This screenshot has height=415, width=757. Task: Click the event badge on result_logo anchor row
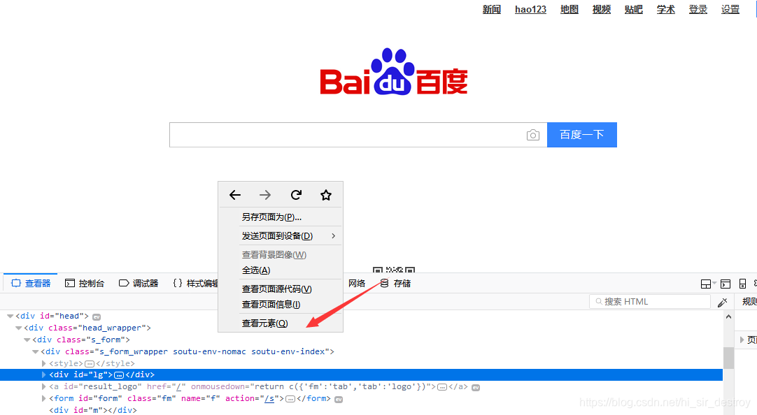coord(476,388)
